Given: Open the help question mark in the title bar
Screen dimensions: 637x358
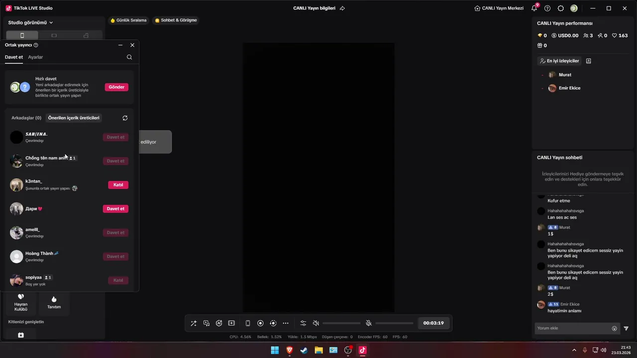Looking at the screenshot, I should (547, 8).
